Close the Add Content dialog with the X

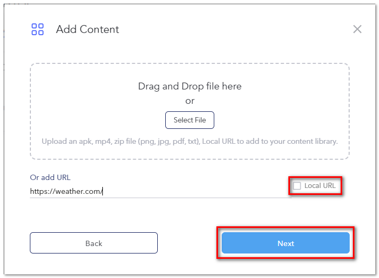pos(357,29)
